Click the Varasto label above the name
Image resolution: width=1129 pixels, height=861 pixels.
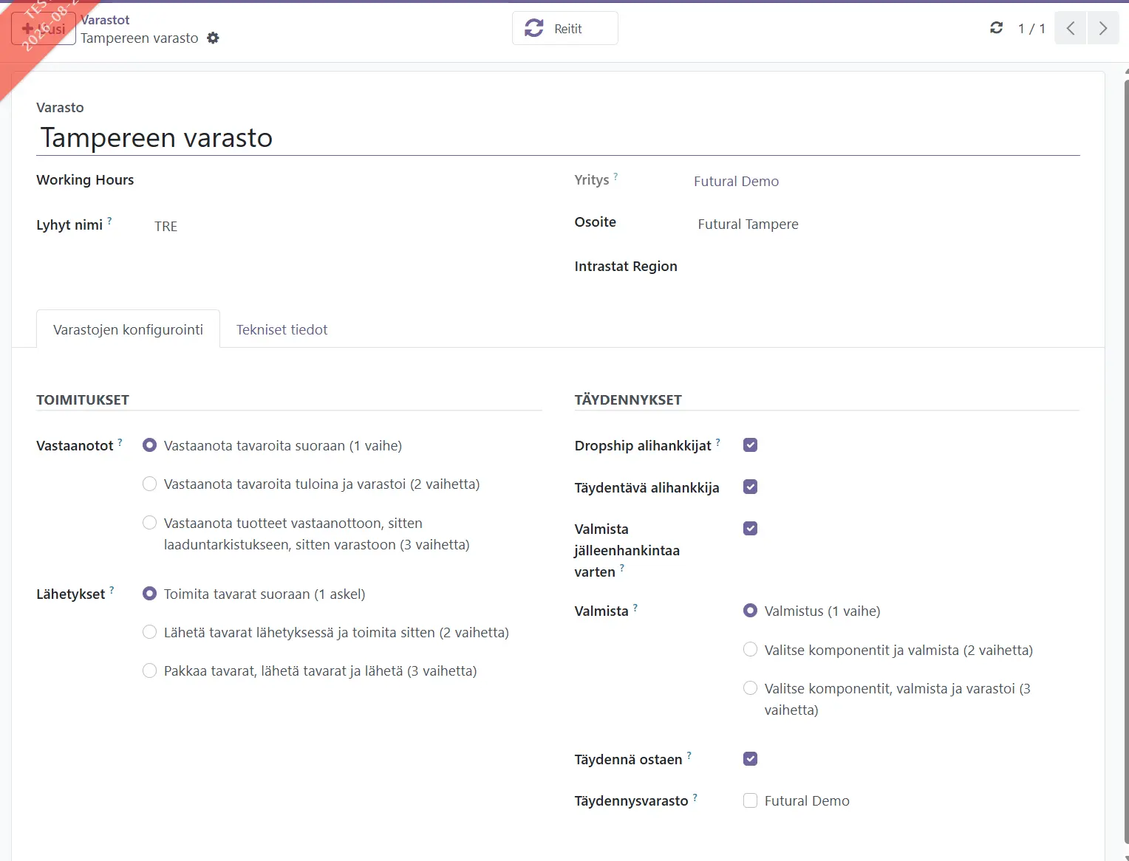[x=60, y=107]
